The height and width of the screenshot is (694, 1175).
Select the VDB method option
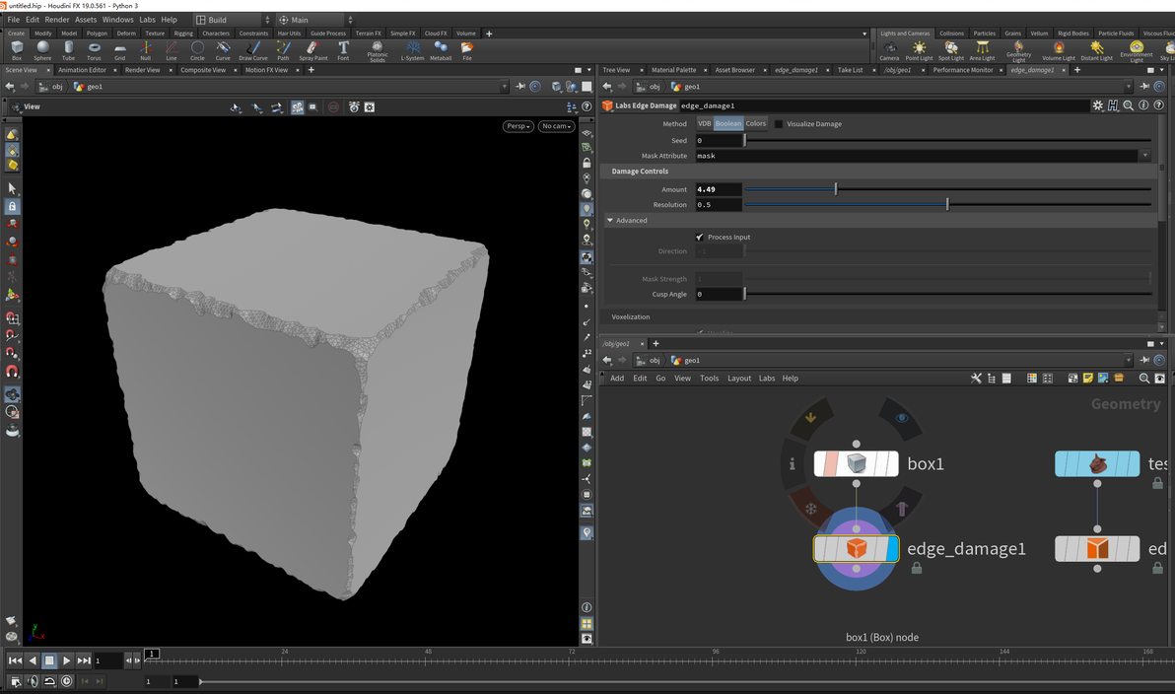[x=704, y=124]
